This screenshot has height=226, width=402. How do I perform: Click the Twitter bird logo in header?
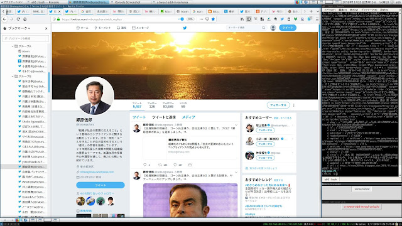185,28
